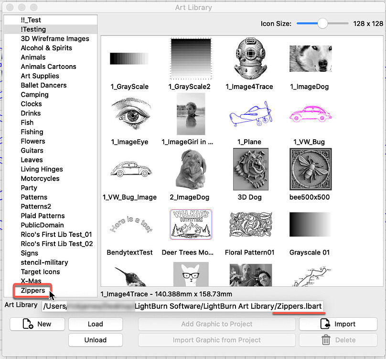This screenshot has height=359, width=386.
Task: Select the 2_ImageDog puppy thumbnail
Action: (191, 169)
